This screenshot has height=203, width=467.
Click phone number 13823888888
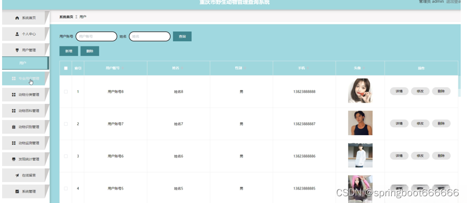pos(304,92)
